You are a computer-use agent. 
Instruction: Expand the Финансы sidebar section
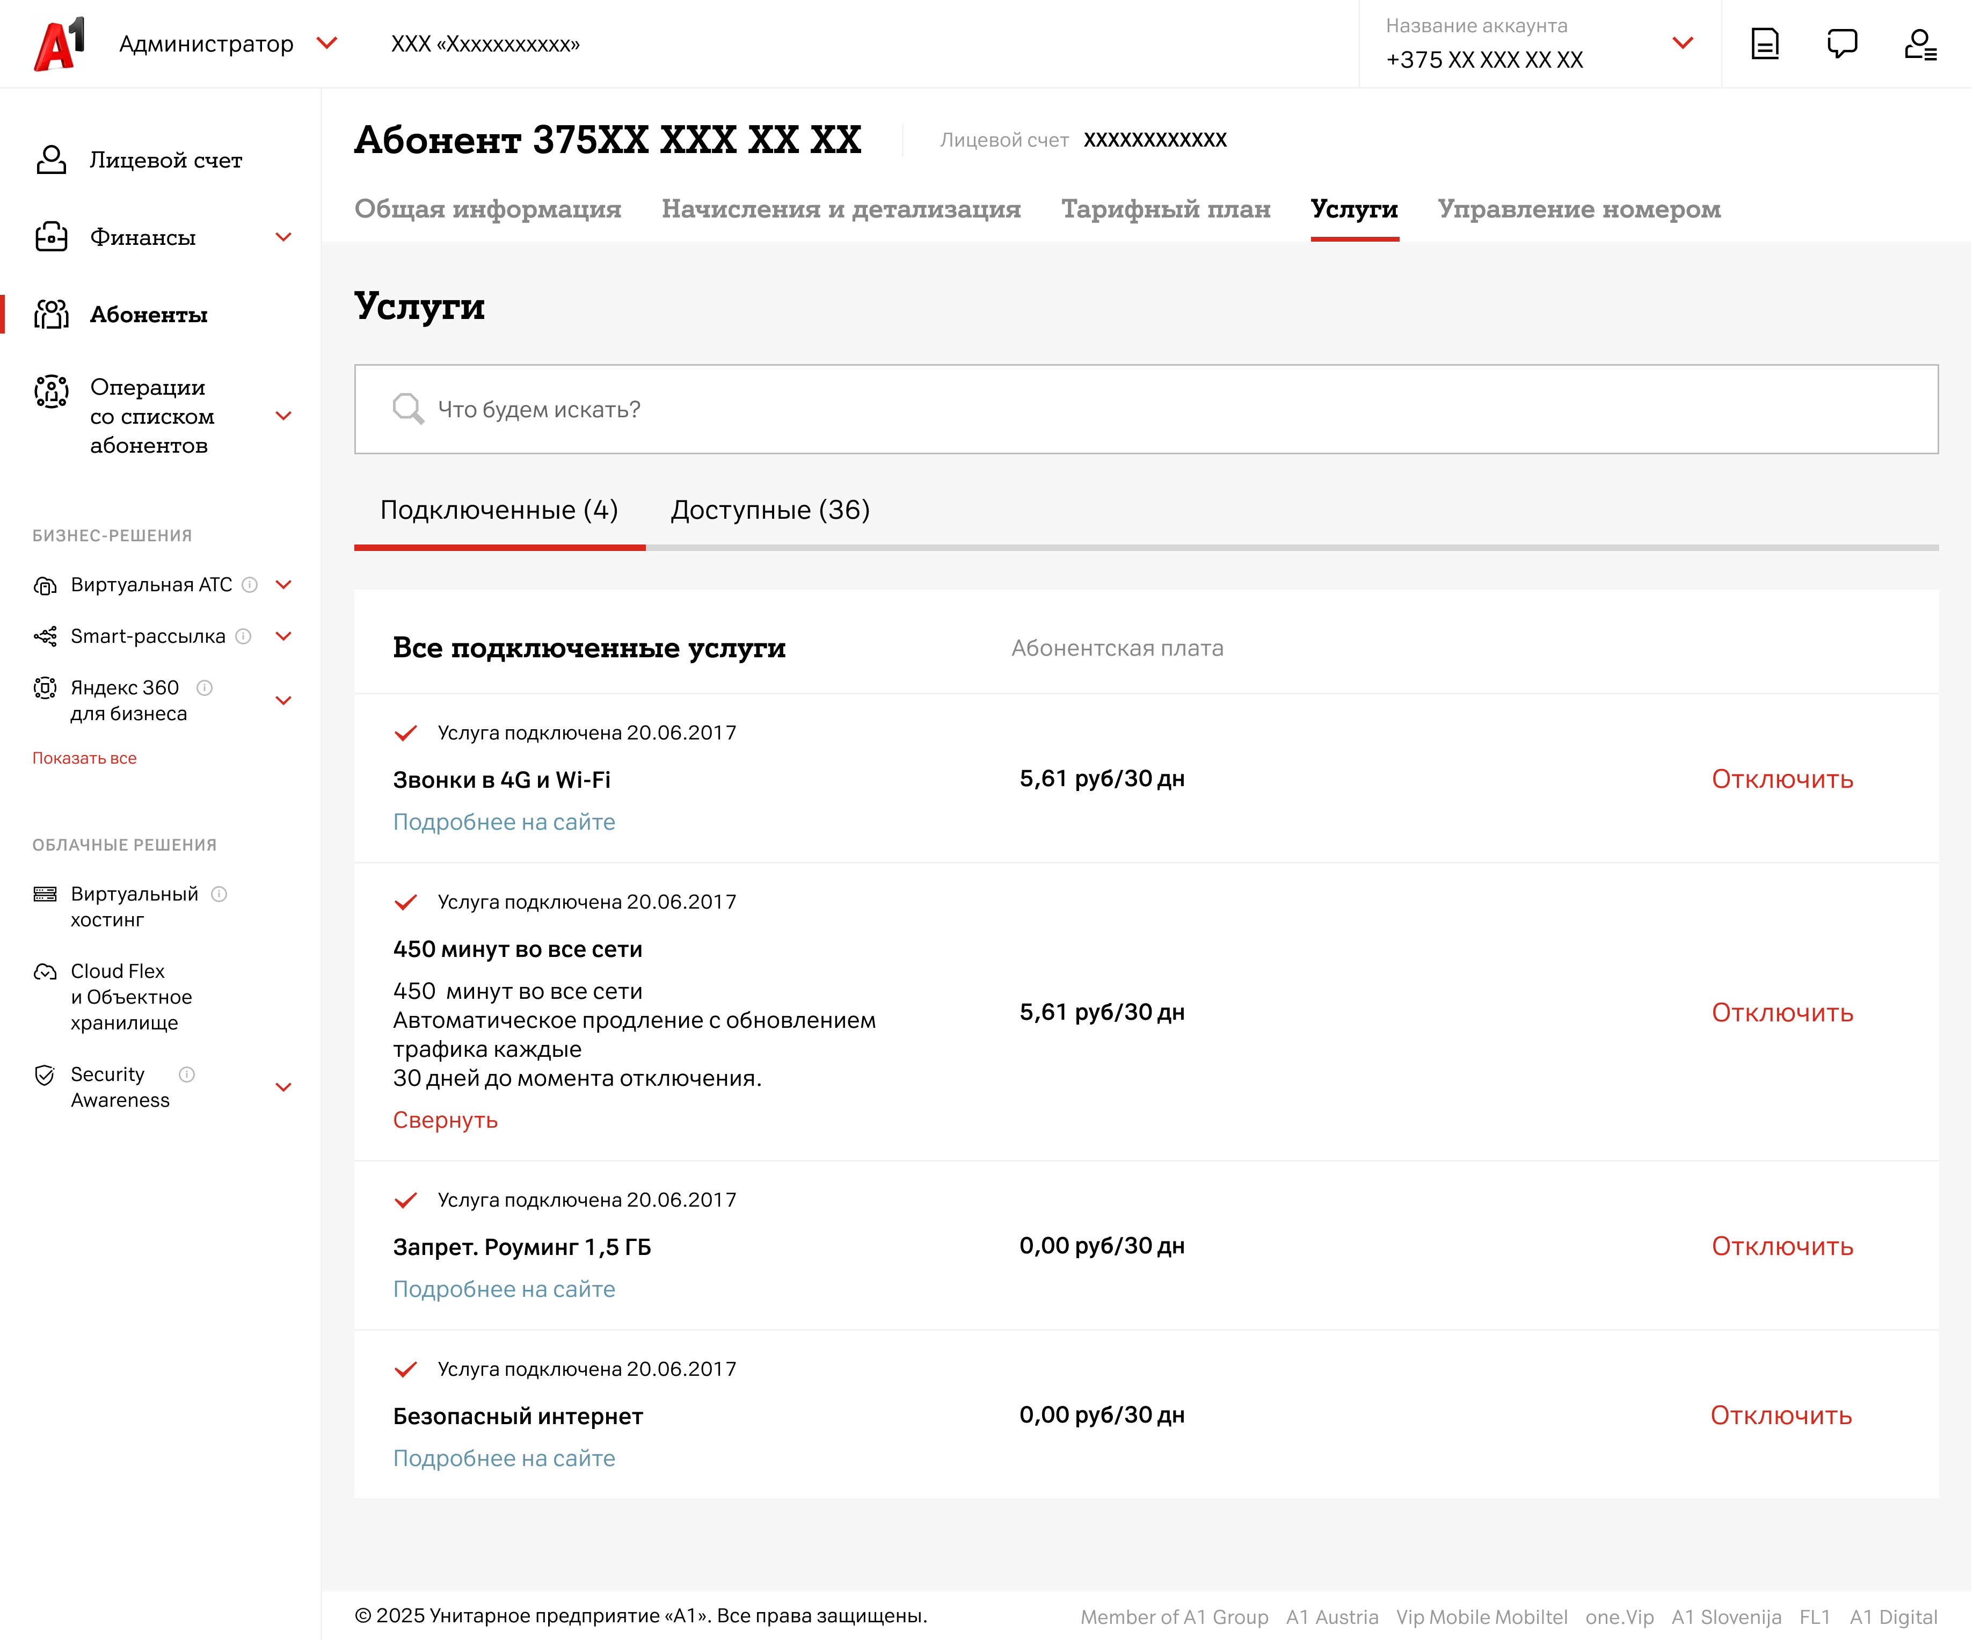point(283,237)
